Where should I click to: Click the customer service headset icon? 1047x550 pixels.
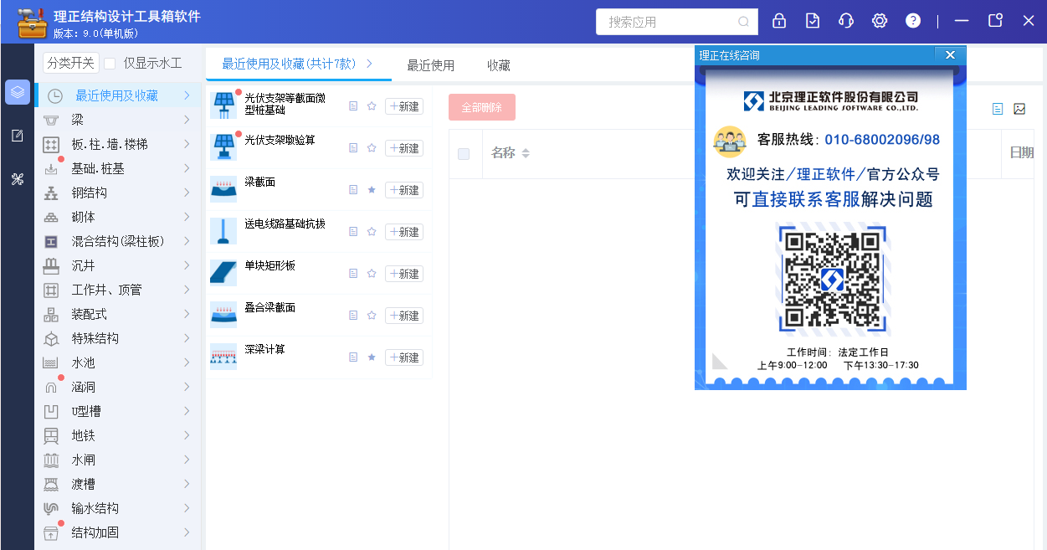(x=846, y=21)
